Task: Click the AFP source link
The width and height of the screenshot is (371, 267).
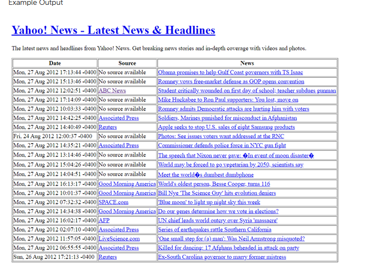Action: coord(104,220)
